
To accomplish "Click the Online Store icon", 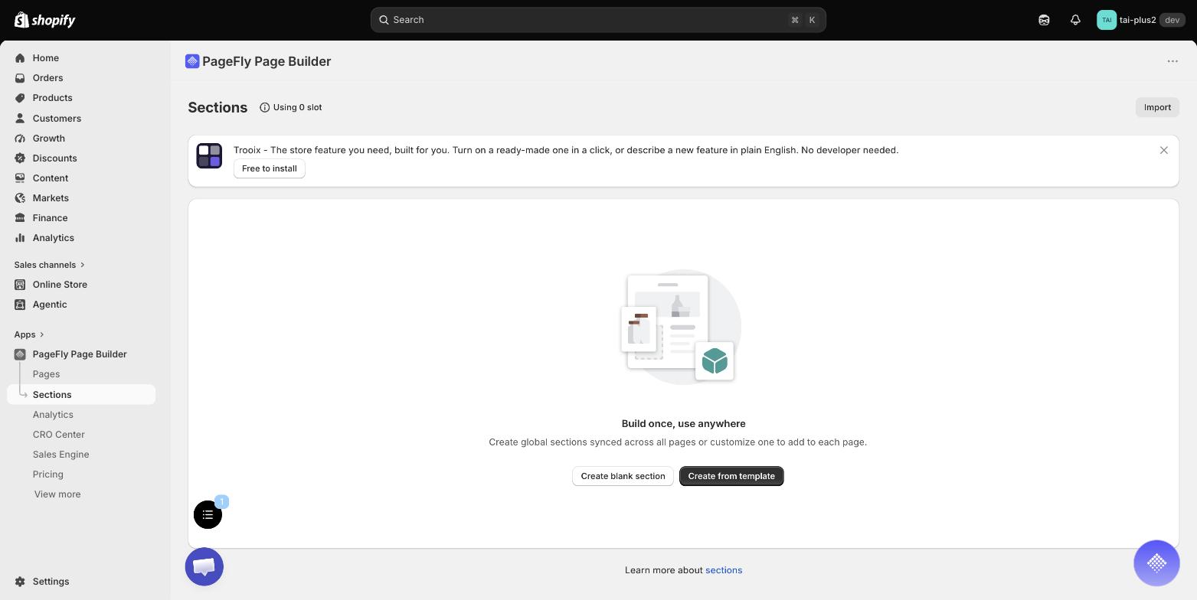I will (x=20, y=285).
